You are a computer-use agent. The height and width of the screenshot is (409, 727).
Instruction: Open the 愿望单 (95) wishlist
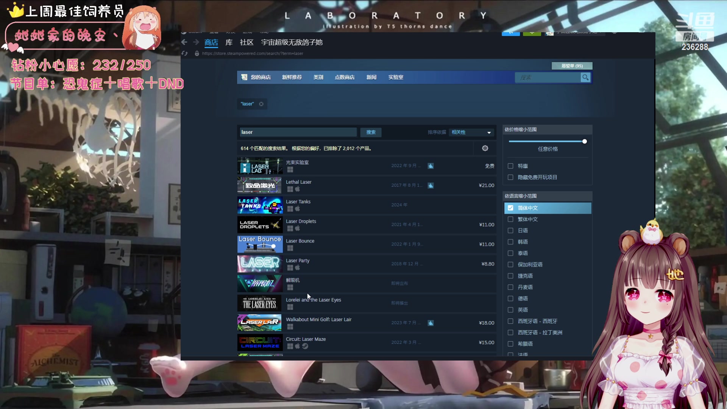click(572, 66)
